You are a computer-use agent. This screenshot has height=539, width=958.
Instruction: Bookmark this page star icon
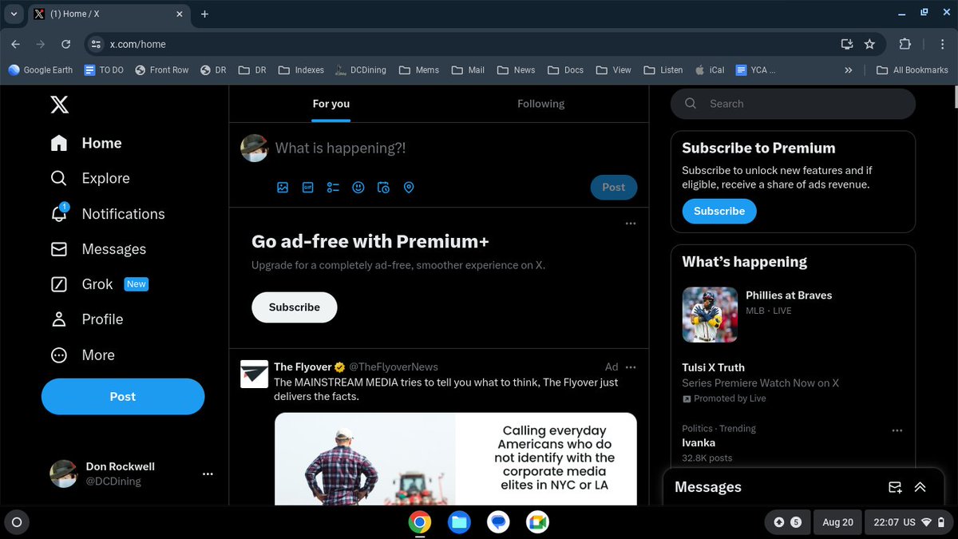click(869, 44)
